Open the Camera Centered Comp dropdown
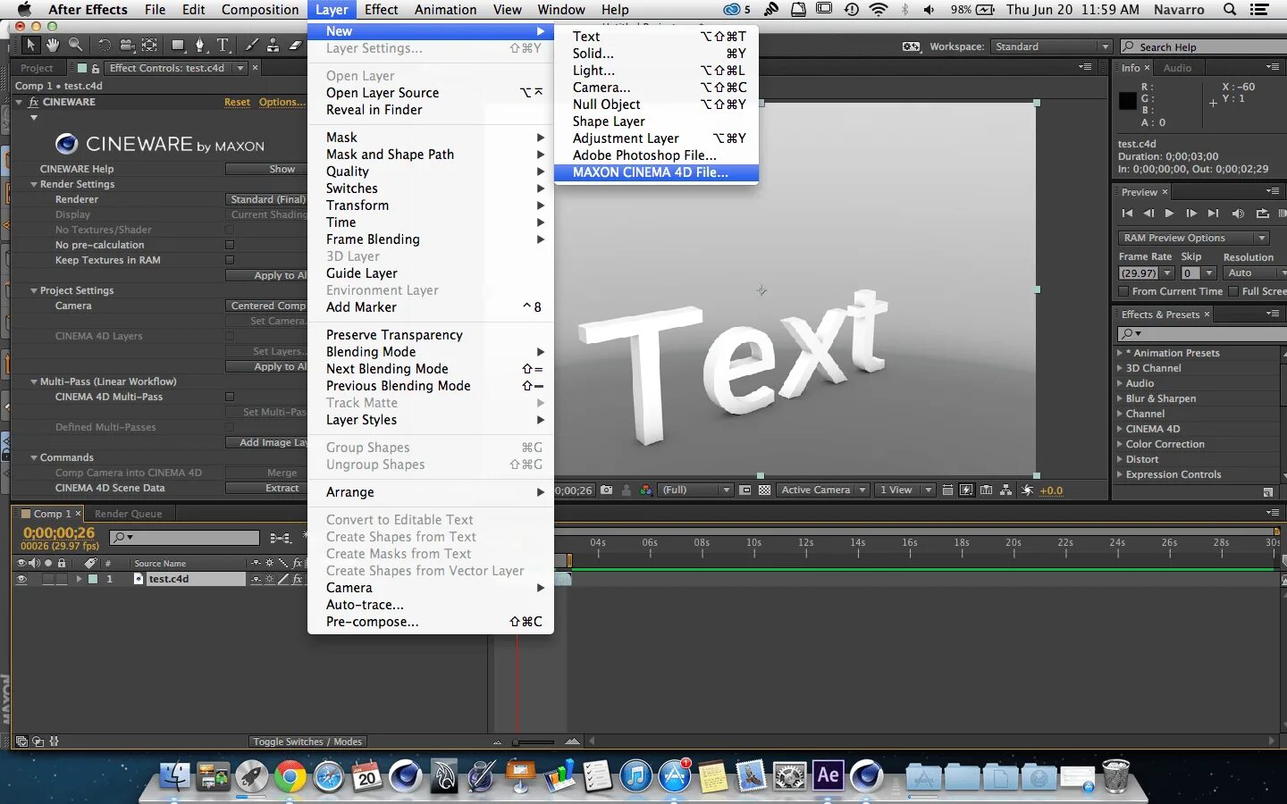This screenshot has height=804, width=1287. tap(266, 306)
